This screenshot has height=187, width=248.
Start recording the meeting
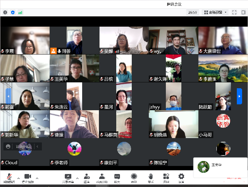coord(134,178)
